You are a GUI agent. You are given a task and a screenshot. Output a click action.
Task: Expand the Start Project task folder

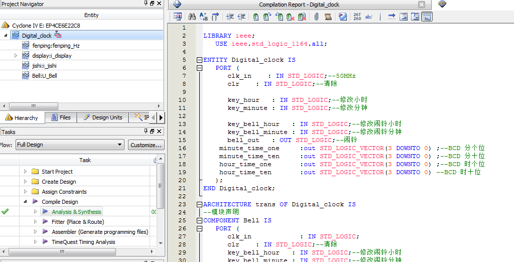tap(26, 172)
